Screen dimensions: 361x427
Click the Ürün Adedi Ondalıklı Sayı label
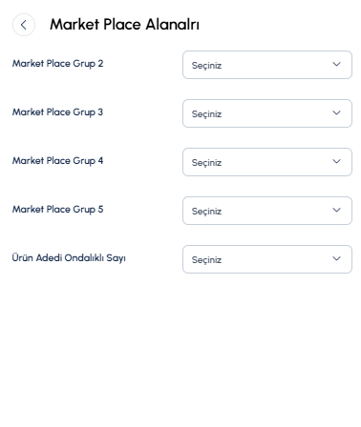click(x=69, y=257)
